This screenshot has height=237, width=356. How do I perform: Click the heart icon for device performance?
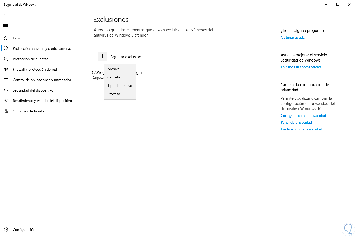pos(6,101)
